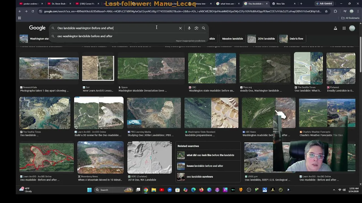Image resolution: width=362 pixels, height=203 pixels.
Task: Open USGS Oso landslide 3DEP caption link
Action: pyautogui.click(x=268, y=180)
